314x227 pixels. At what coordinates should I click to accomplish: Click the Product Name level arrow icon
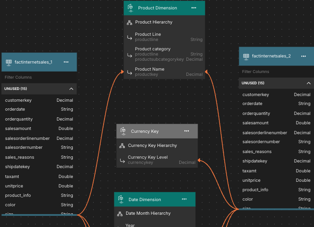click(130, 73)
